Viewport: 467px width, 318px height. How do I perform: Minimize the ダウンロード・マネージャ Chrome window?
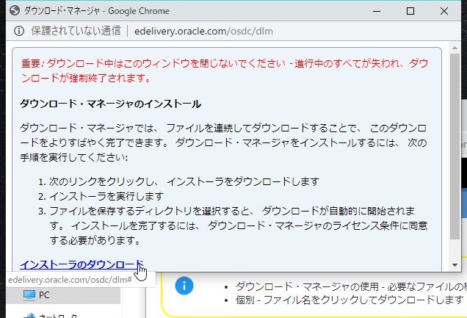pos(377,11)
